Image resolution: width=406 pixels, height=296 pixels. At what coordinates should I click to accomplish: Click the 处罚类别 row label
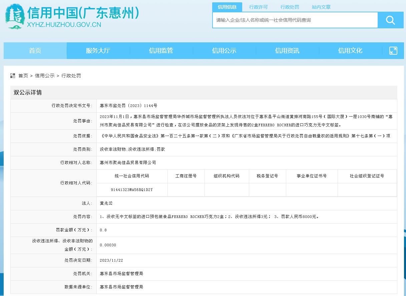(x=83, y=149)
